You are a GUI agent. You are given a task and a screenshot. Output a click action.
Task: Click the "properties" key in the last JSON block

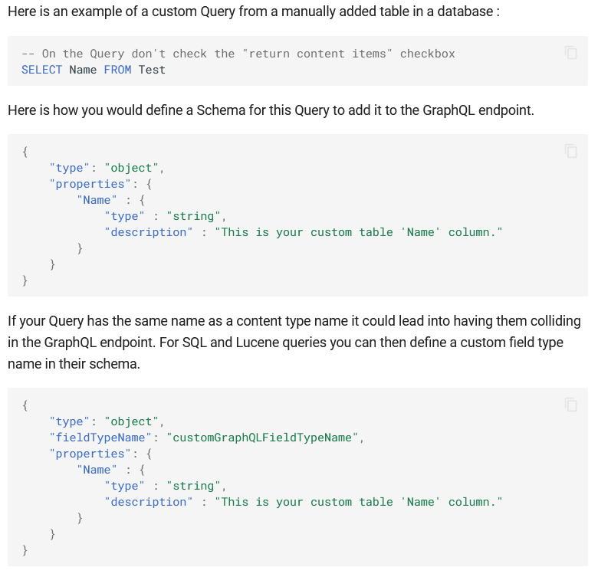[x=90, y=454]
